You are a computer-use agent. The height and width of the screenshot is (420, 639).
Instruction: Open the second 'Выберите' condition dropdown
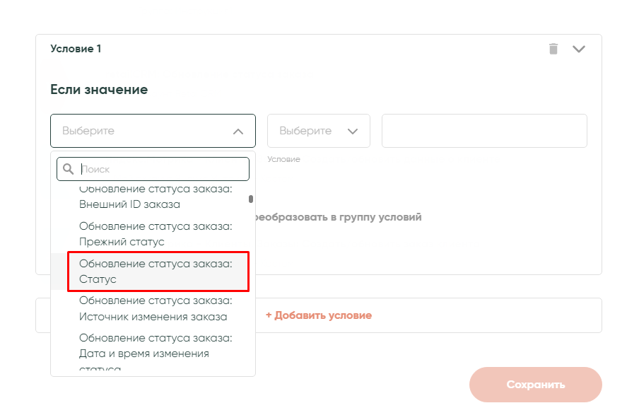click(x=318, y=132)
